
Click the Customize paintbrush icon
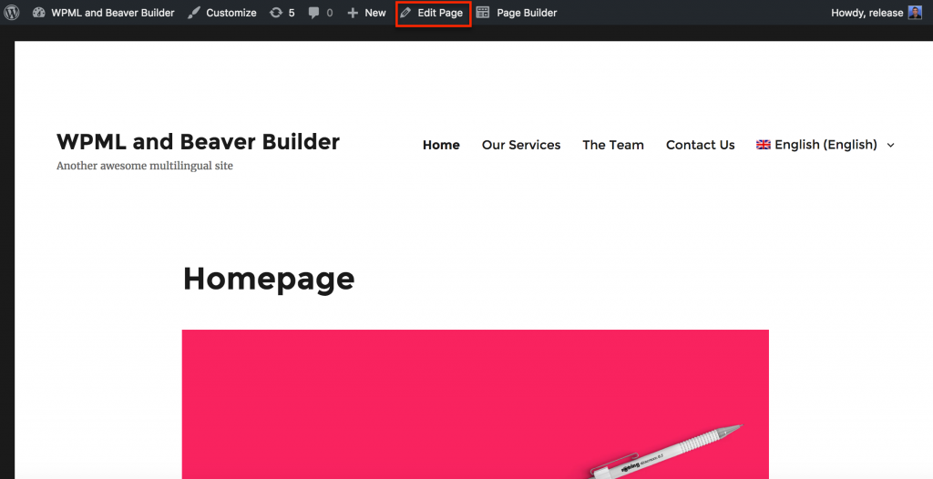(194, 13)
